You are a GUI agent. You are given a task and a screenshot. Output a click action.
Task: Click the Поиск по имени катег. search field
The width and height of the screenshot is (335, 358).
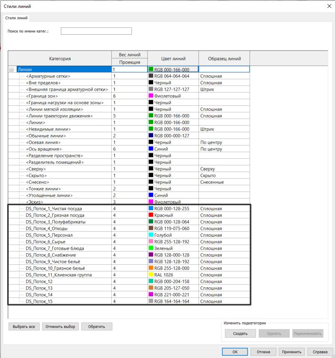[96, 31]
